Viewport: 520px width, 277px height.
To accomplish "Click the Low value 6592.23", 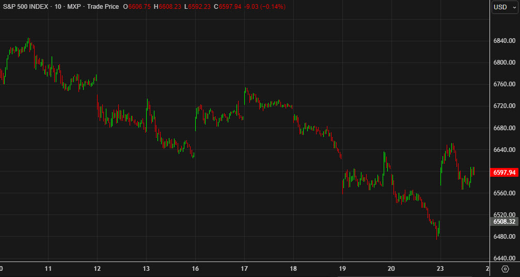I will tap(201, 7).
